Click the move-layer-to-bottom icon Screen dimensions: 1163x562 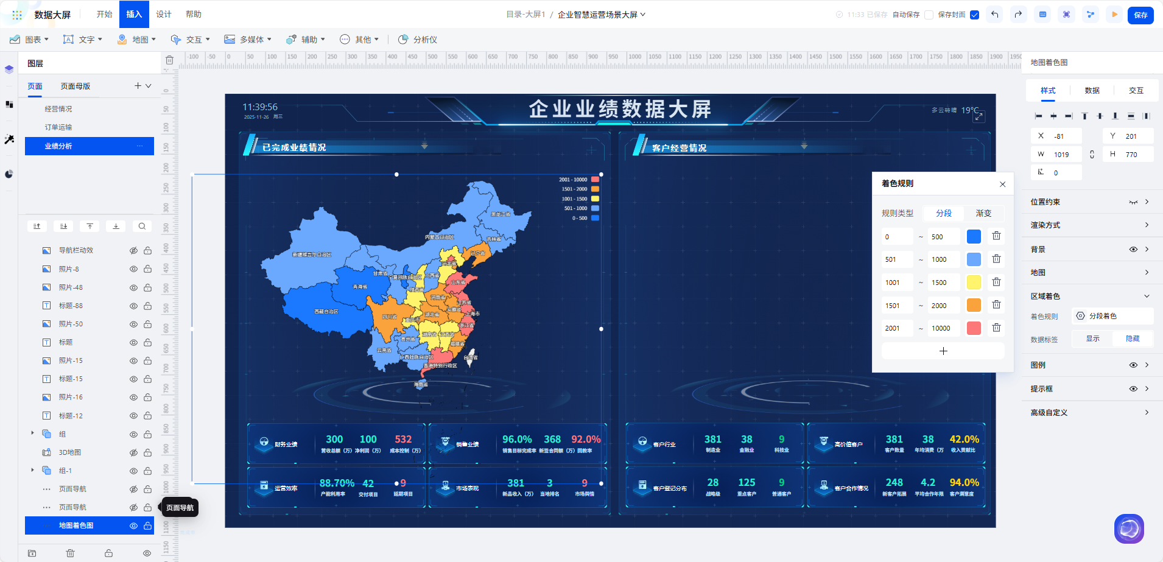116,226
